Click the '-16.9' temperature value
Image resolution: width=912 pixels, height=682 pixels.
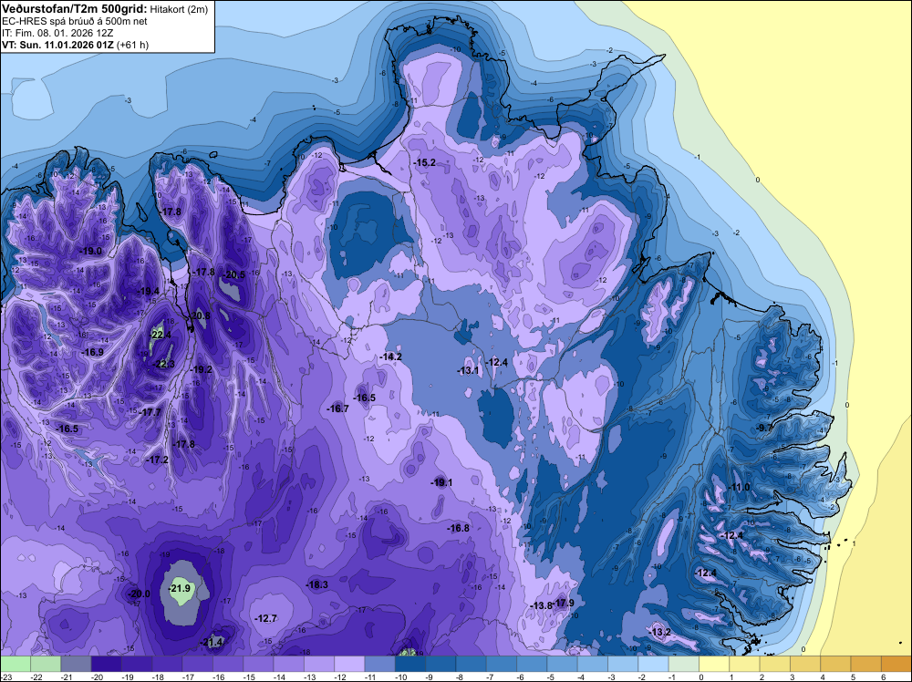tap(92, 352)
